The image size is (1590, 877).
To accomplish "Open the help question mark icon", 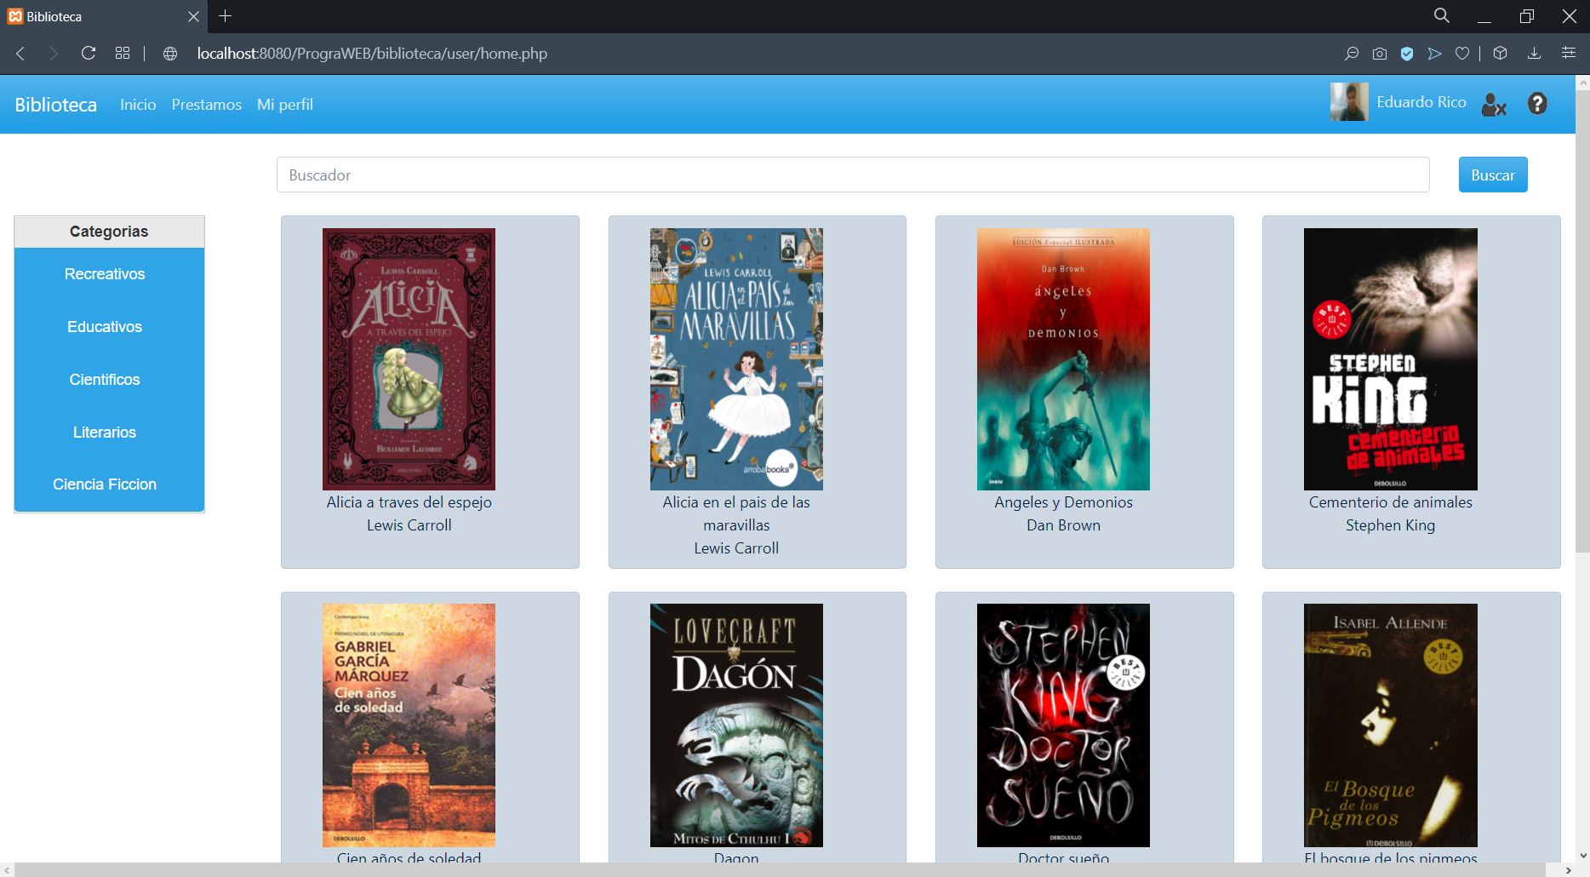I will 1537,104.
